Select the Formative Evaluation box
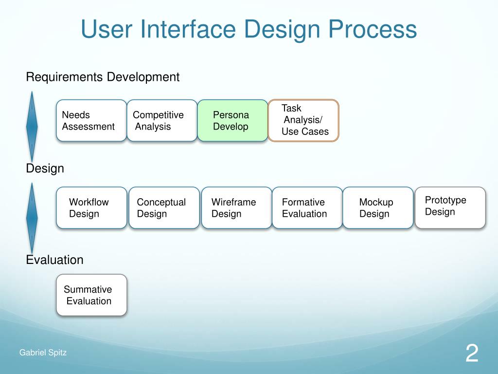 pos(307,207)
